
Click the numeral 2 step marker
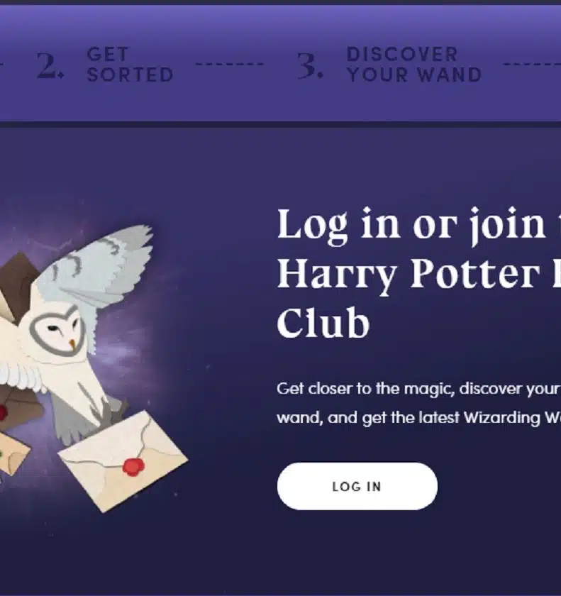point(50,66)
